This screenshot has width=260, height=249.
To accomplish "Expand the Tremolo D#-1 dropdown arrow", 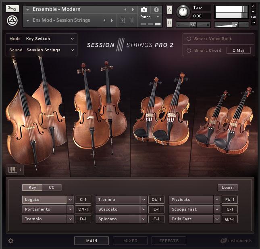I will (144, 199).
